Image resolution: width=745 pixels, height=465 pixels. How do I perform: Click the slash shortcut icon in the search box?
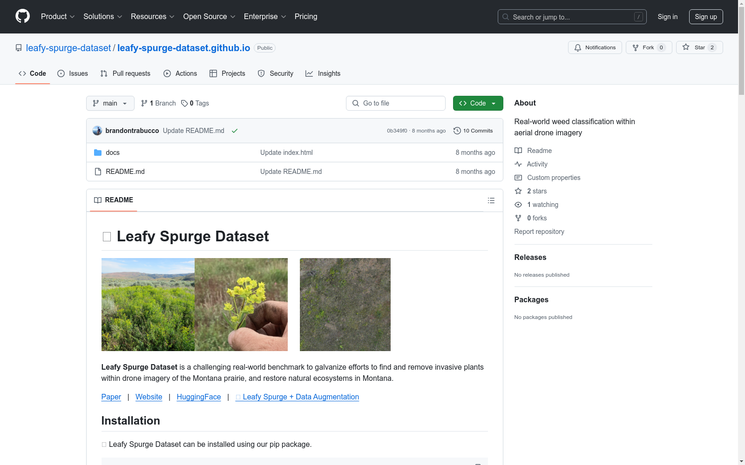pyautogui.click(x=638, y=17)
